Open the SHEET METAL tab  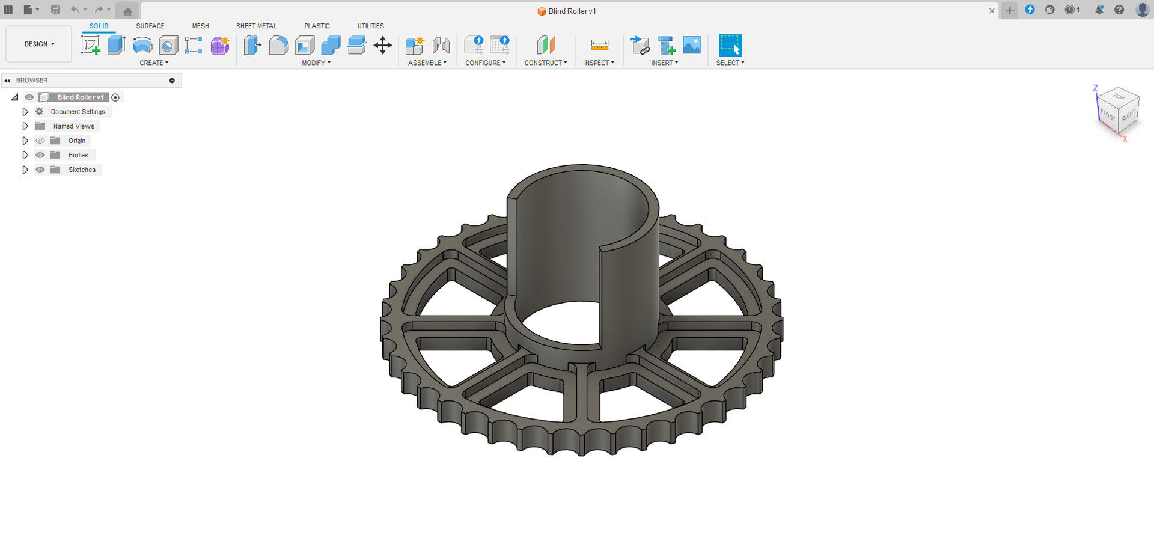point(257,26)
